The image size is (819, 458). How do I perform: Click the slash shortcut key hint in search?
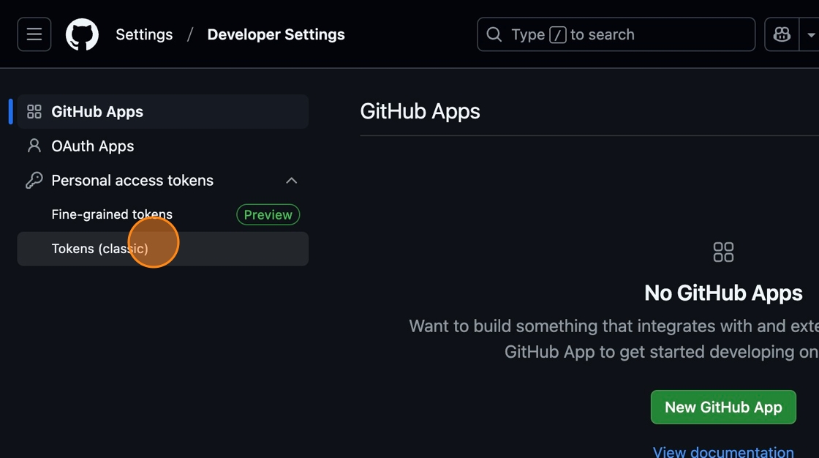557,34
